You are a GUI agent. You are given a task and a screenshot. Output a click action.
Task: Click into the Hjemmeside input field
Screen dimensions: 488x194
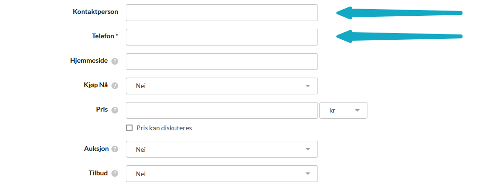(221, 61)
